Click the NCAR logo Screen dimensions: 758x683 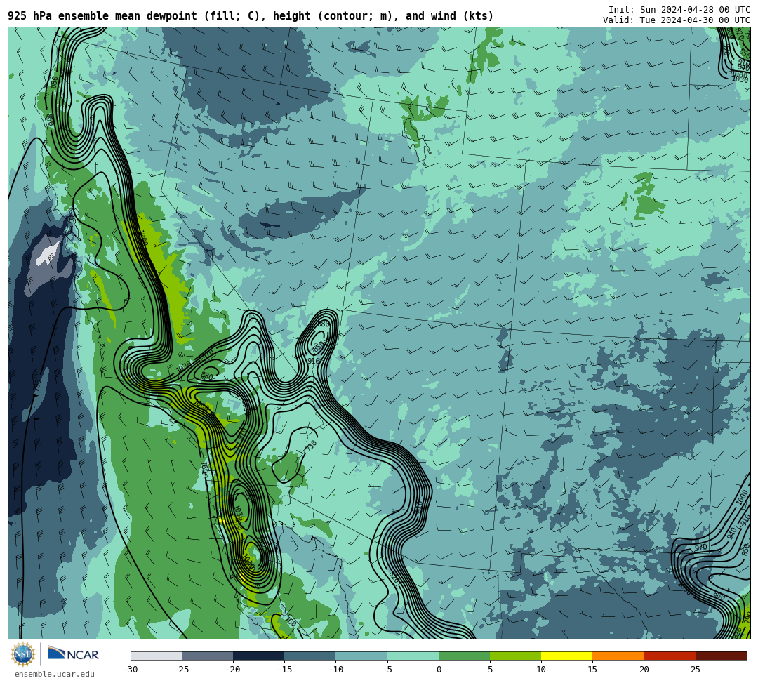(73, 654)
